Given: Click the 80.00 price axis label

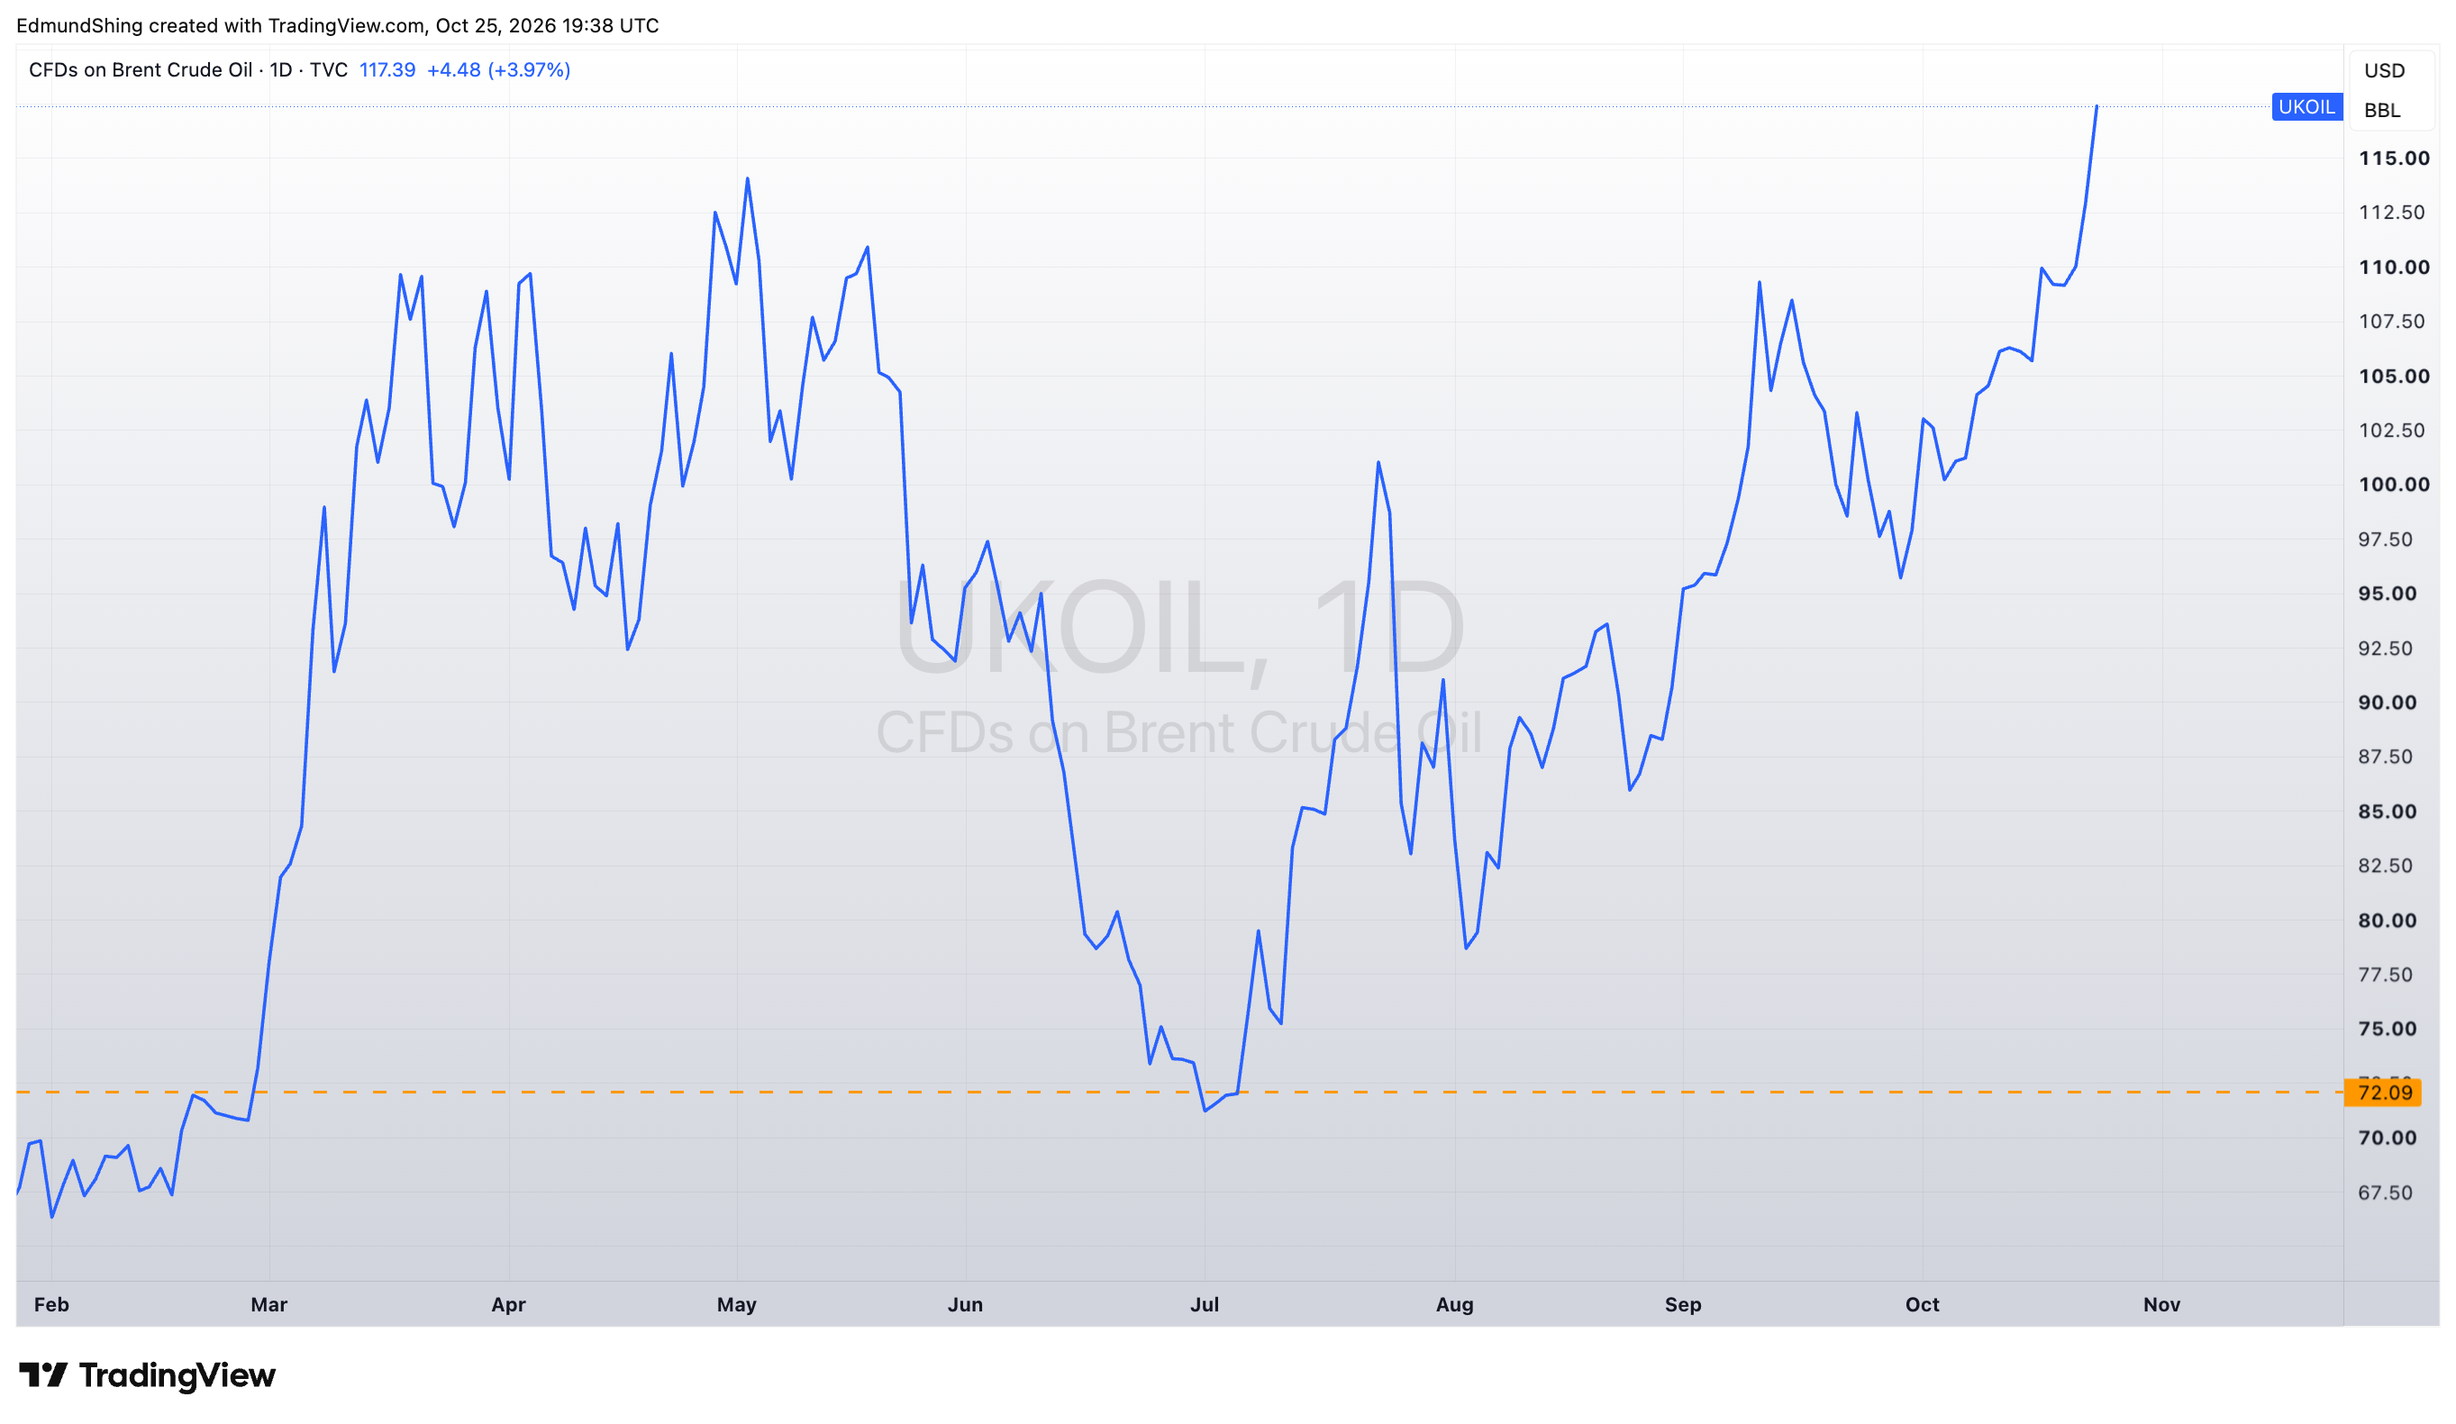Looking at the screenshot, I should point(2387,921).
